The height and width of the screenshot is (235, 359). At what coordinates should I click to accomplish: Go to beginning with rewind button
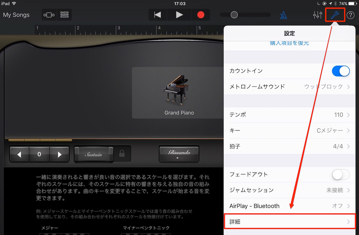[x=158, y=15]
